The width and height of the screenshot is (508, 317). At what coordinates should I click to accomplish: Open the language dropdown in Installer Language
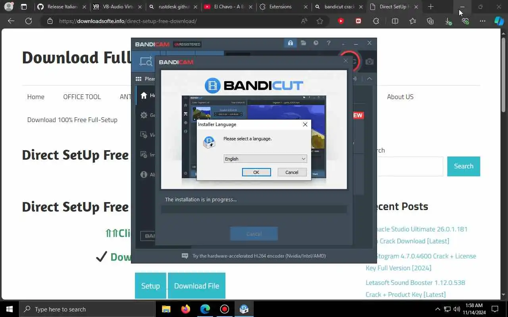[x=265, y=159]
